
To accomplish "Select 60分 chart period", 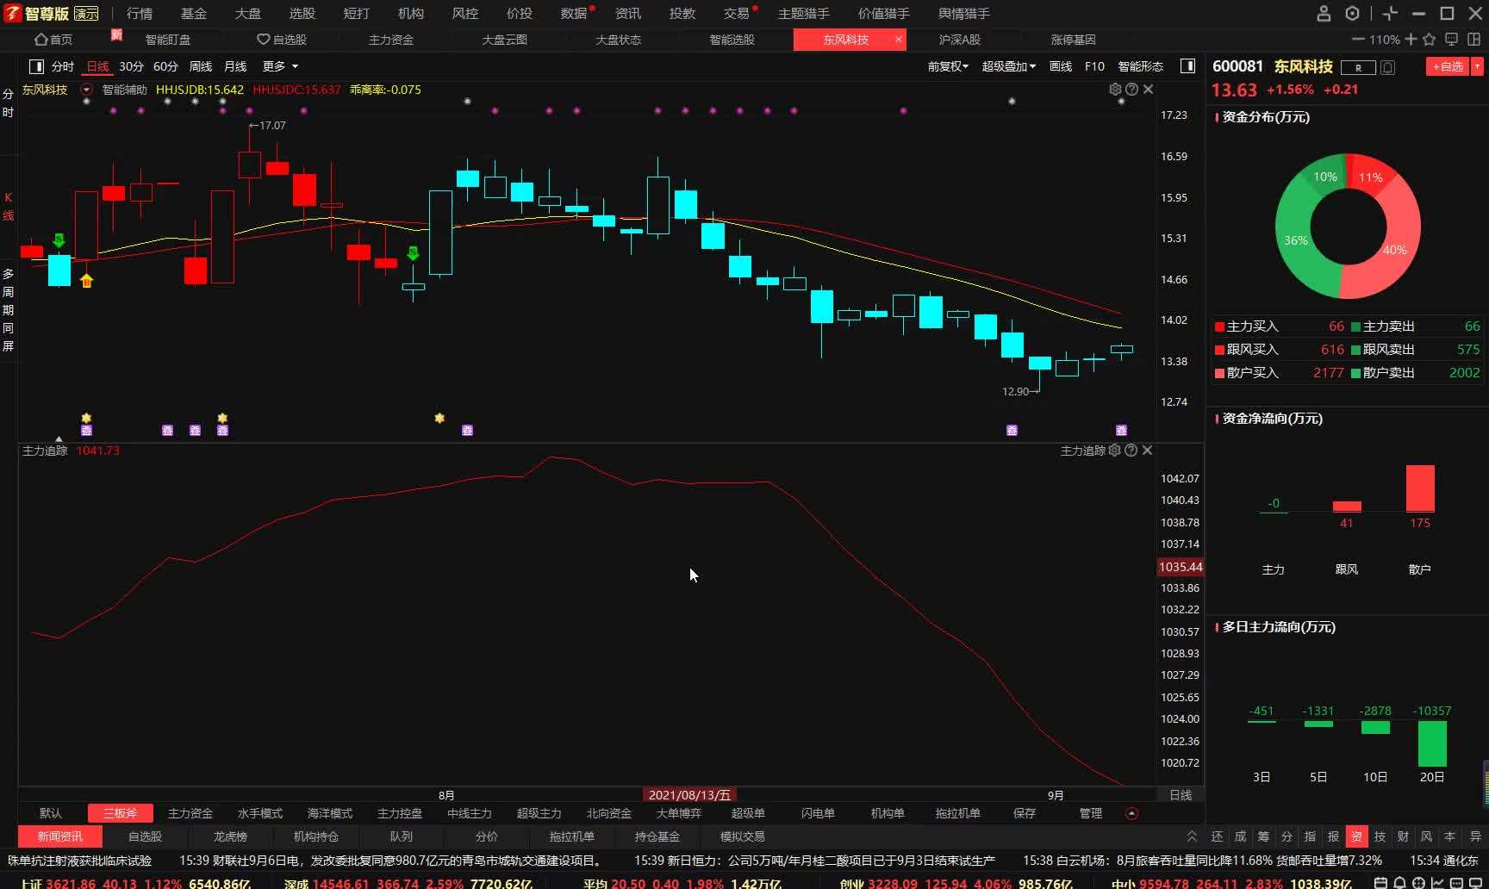I will [x=165, y=66].
